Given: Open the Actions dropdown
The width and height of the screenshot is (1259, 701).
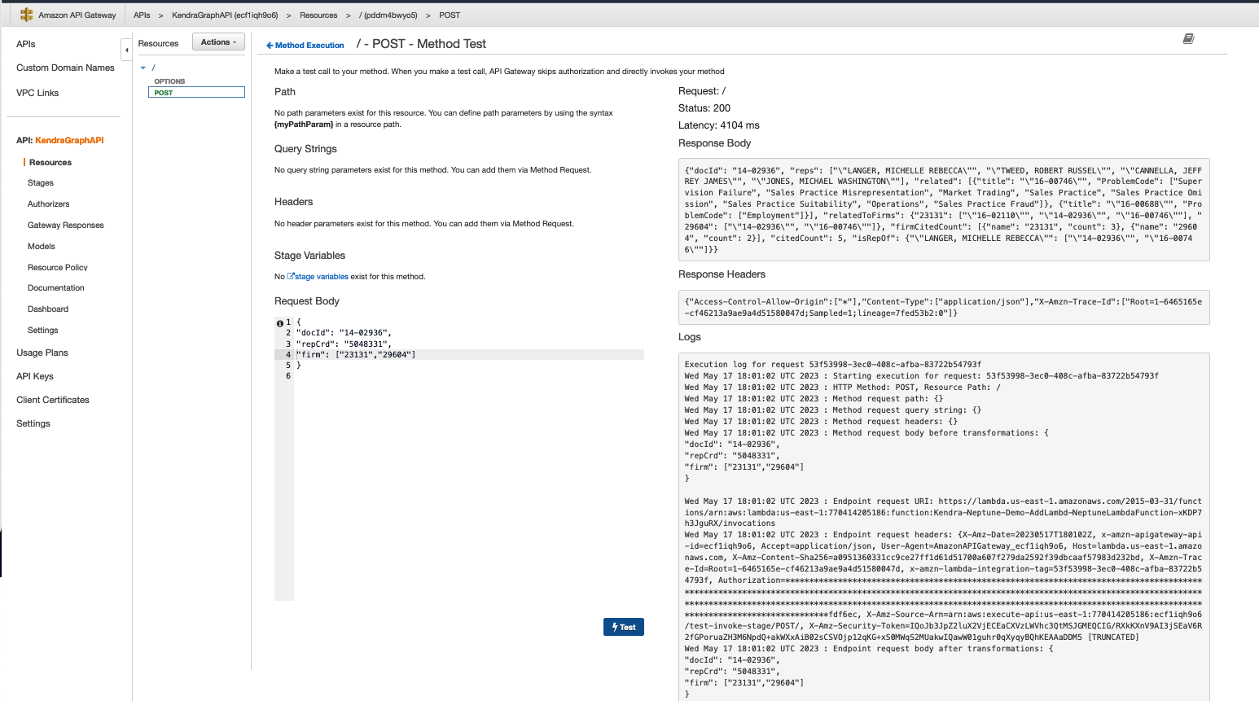Looking at the screenshot, I should 218,42.
